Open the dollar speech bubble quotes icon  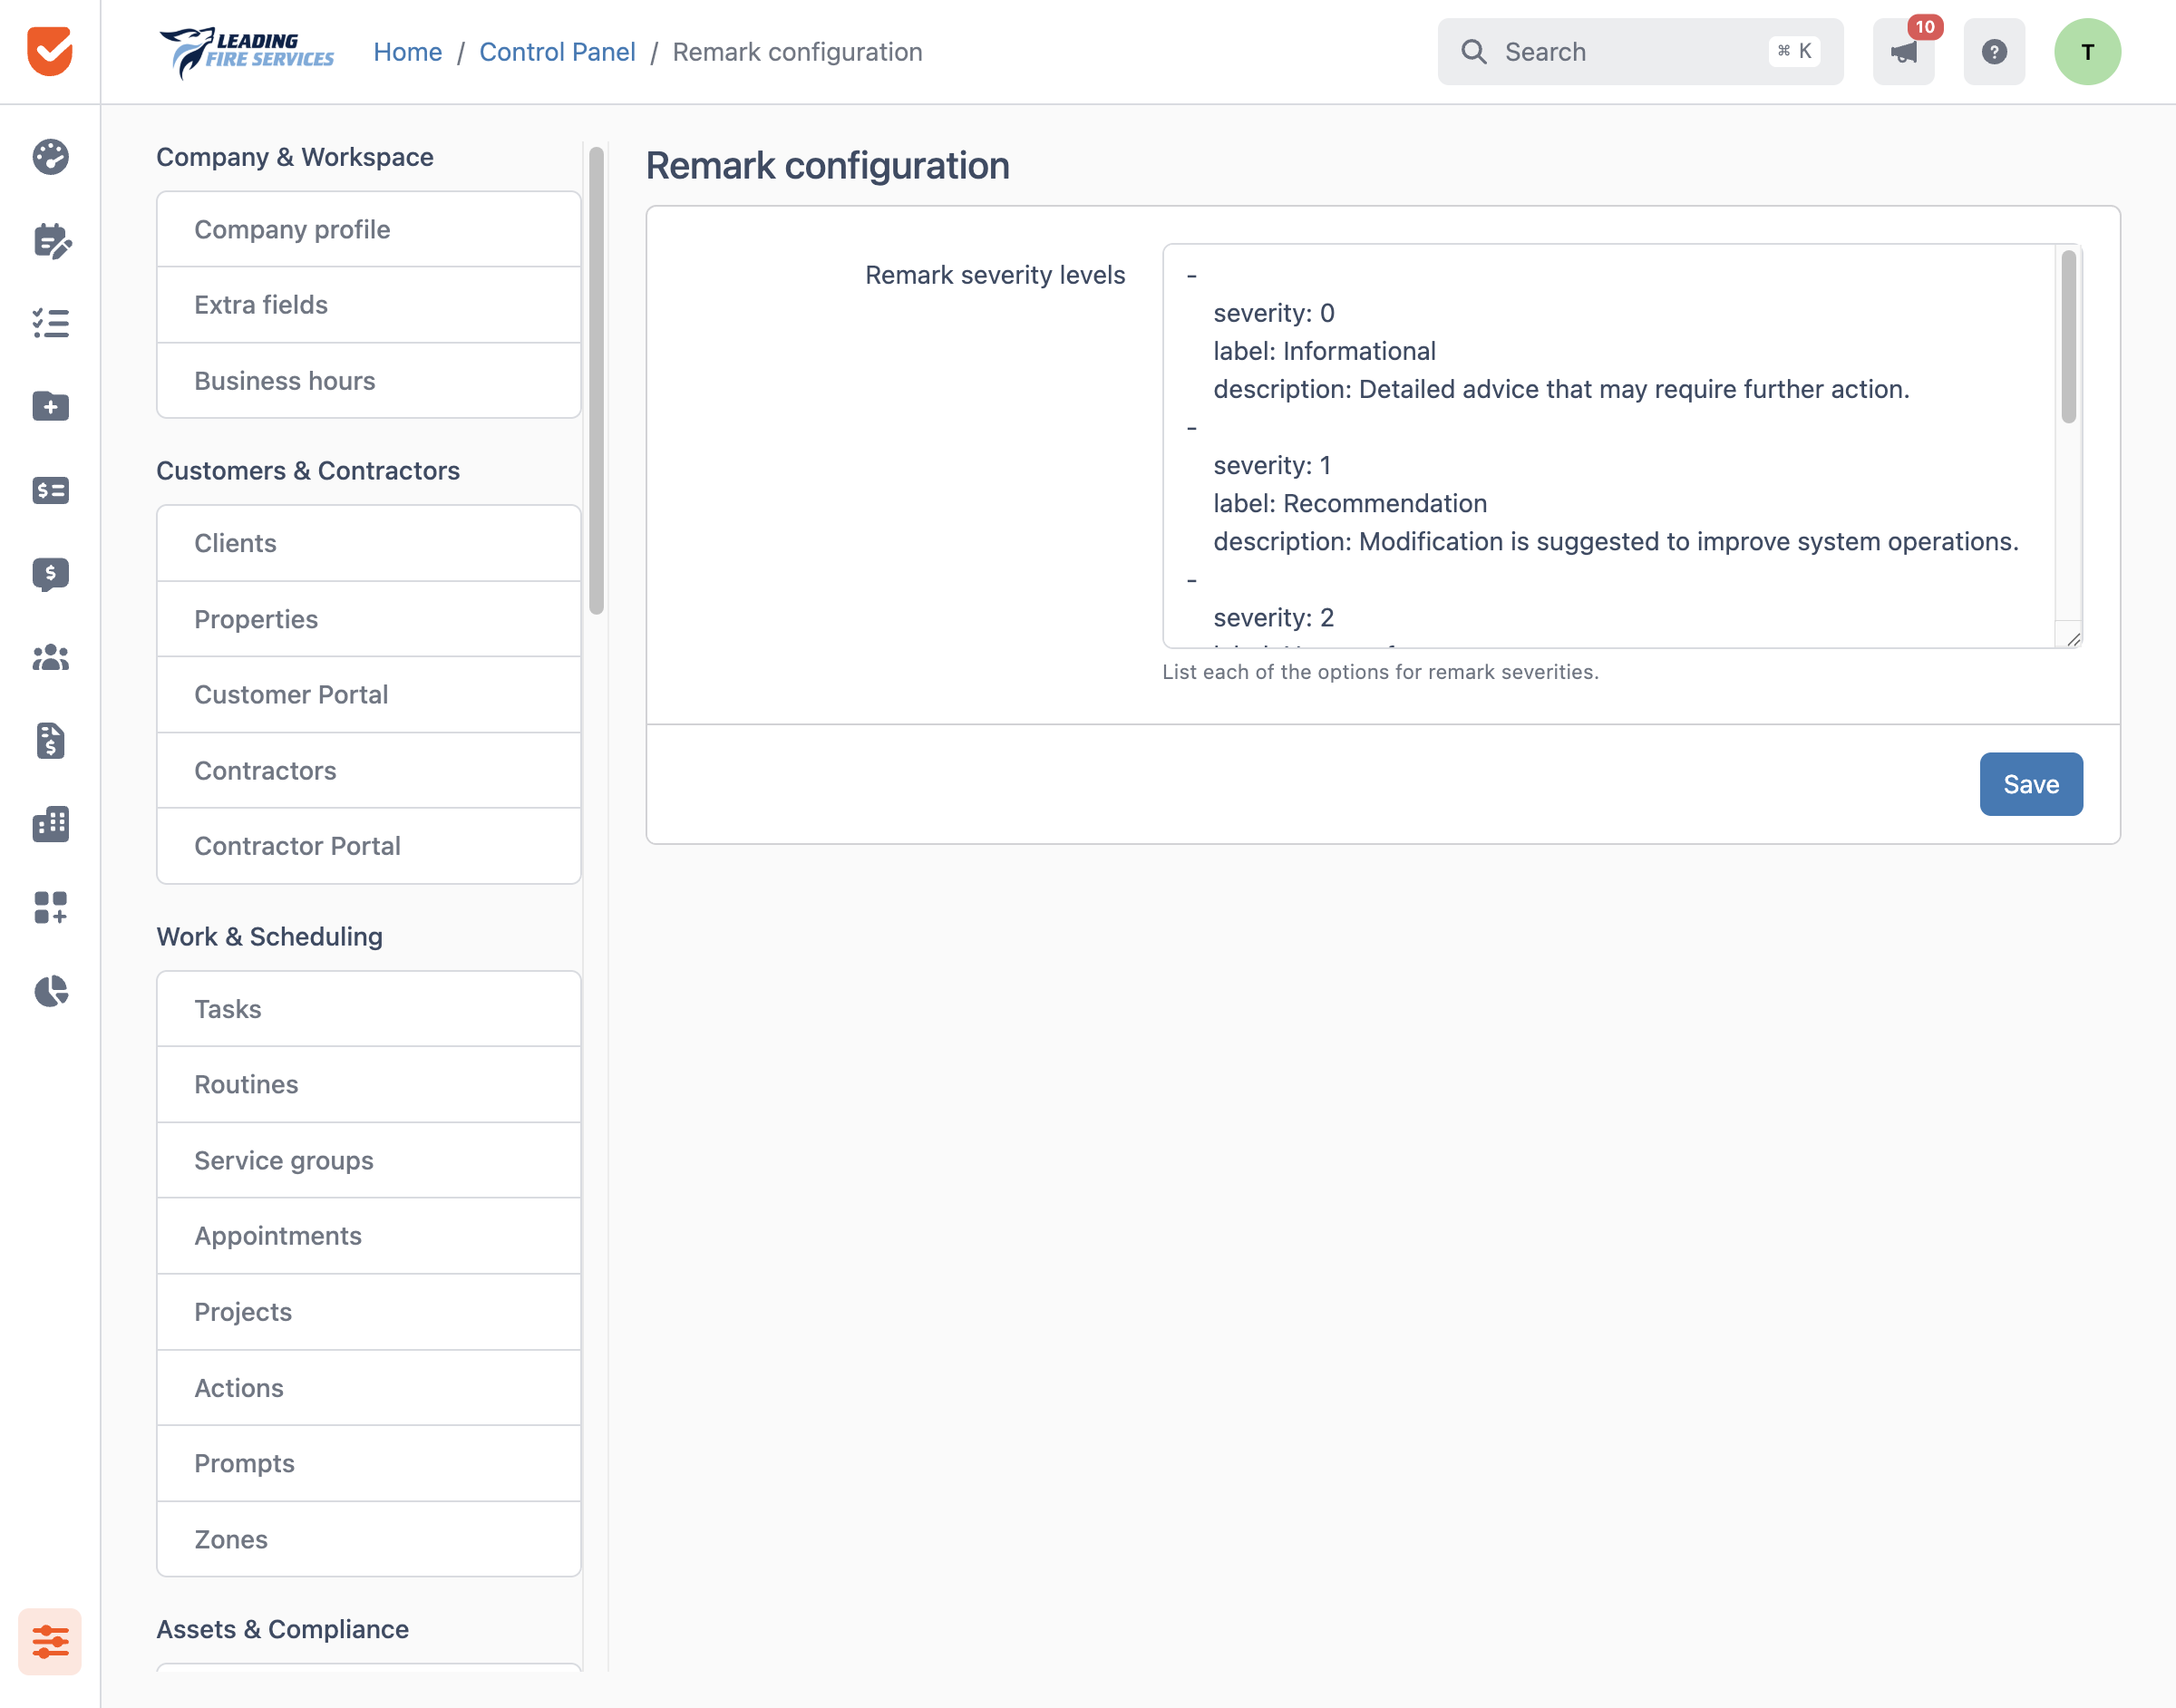click(50, 574)
